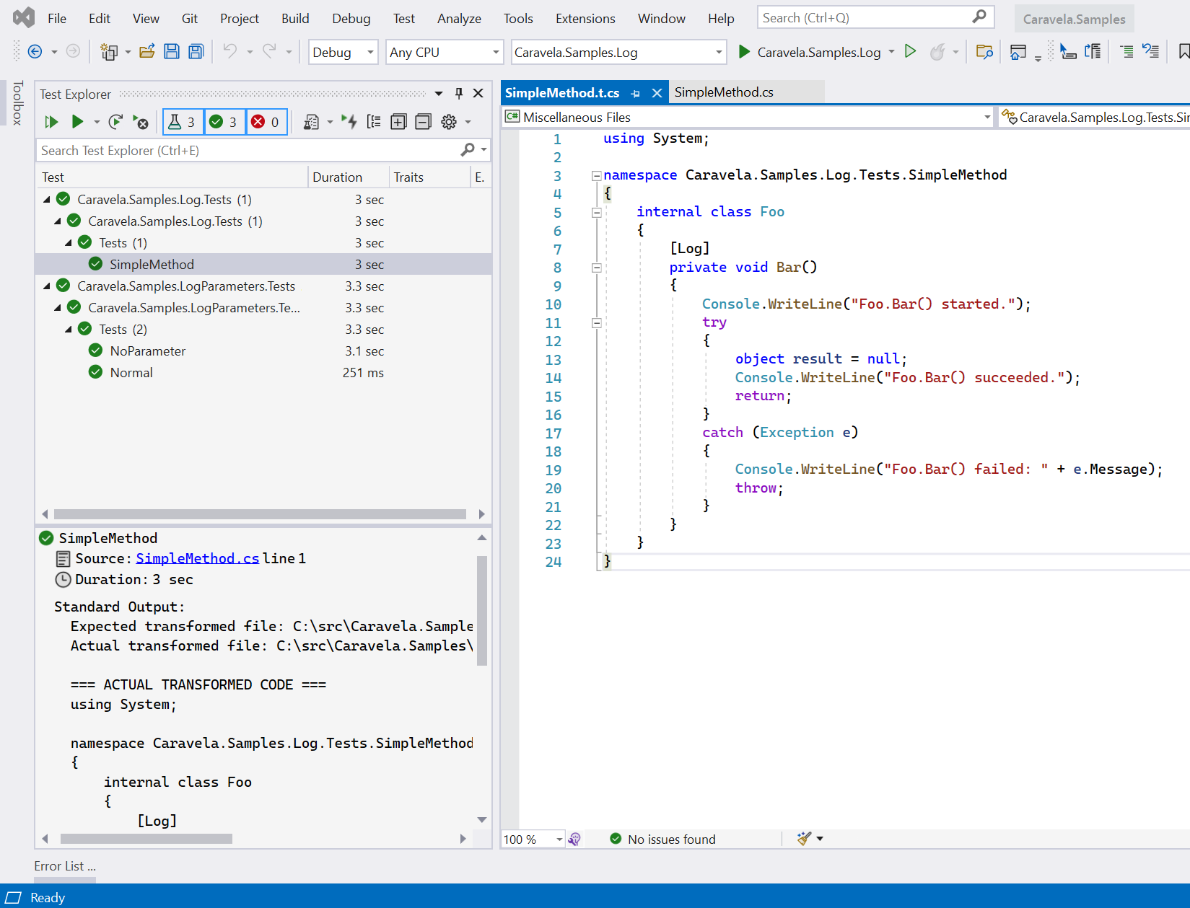Toggle the passed tests filter showing 3
This screenshot has height=908, width=1190.
tap(224, 123)
